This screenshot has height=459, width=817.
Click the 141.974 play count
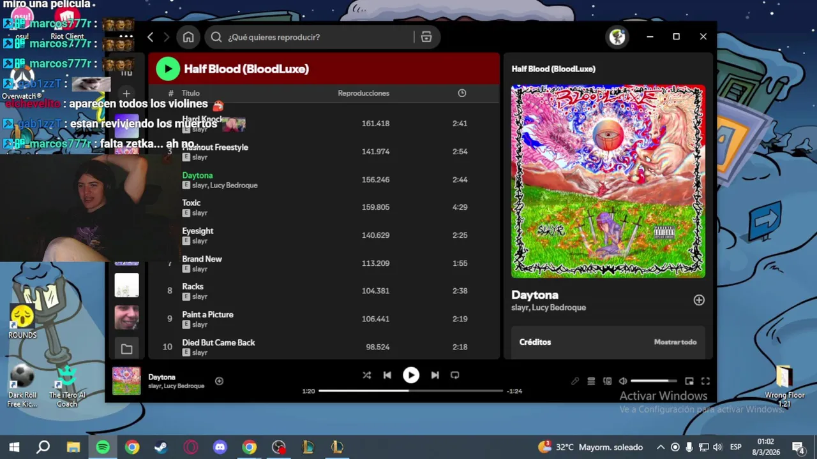[375, 152]
